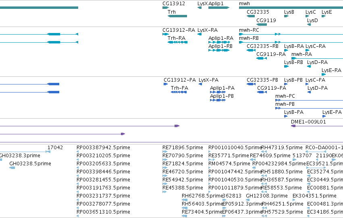343x218 pixels.
Task: Select the LysD gene label
Action: [x=312, y=20]
